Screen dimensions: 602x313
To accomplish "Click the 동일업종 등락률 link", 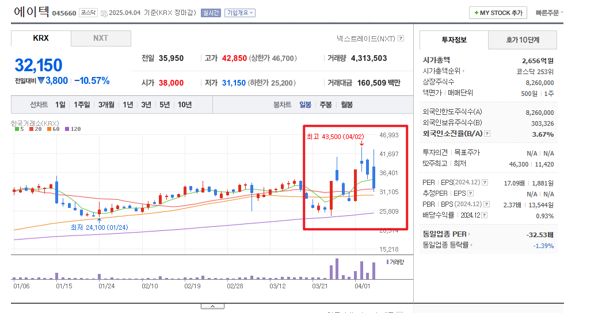I will tap(445, 245).
